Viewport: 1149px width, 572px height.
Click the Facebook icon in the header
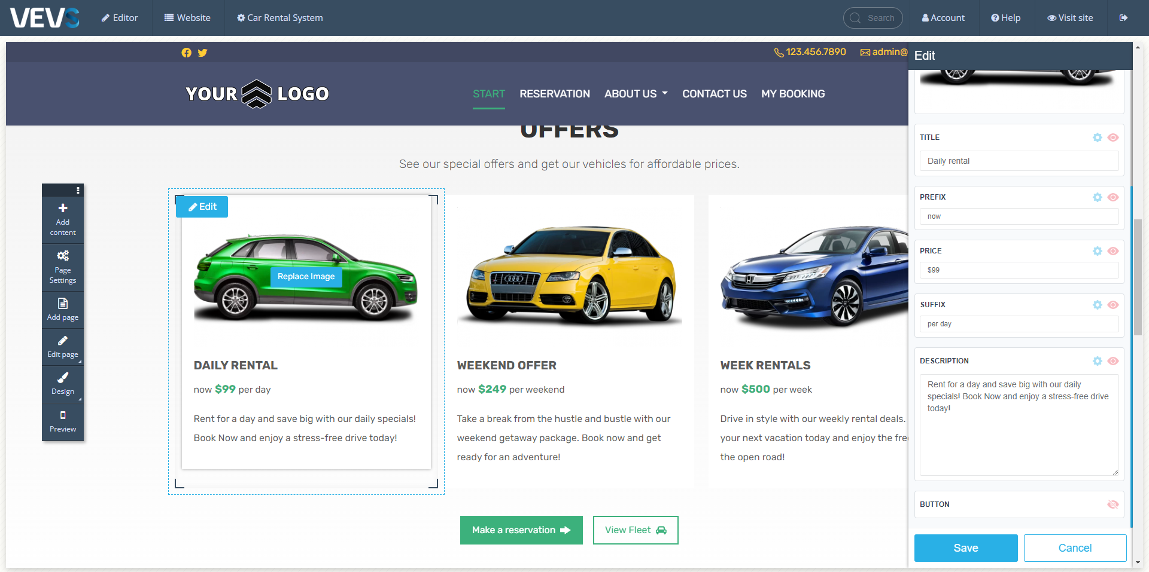pos(186,53)
